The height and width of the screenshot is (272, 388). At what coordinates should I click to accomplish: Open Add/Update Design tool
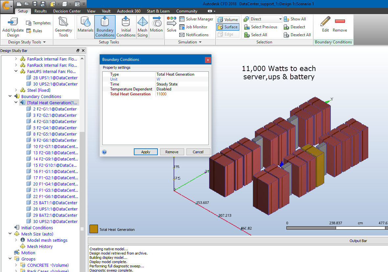(13, 27)
